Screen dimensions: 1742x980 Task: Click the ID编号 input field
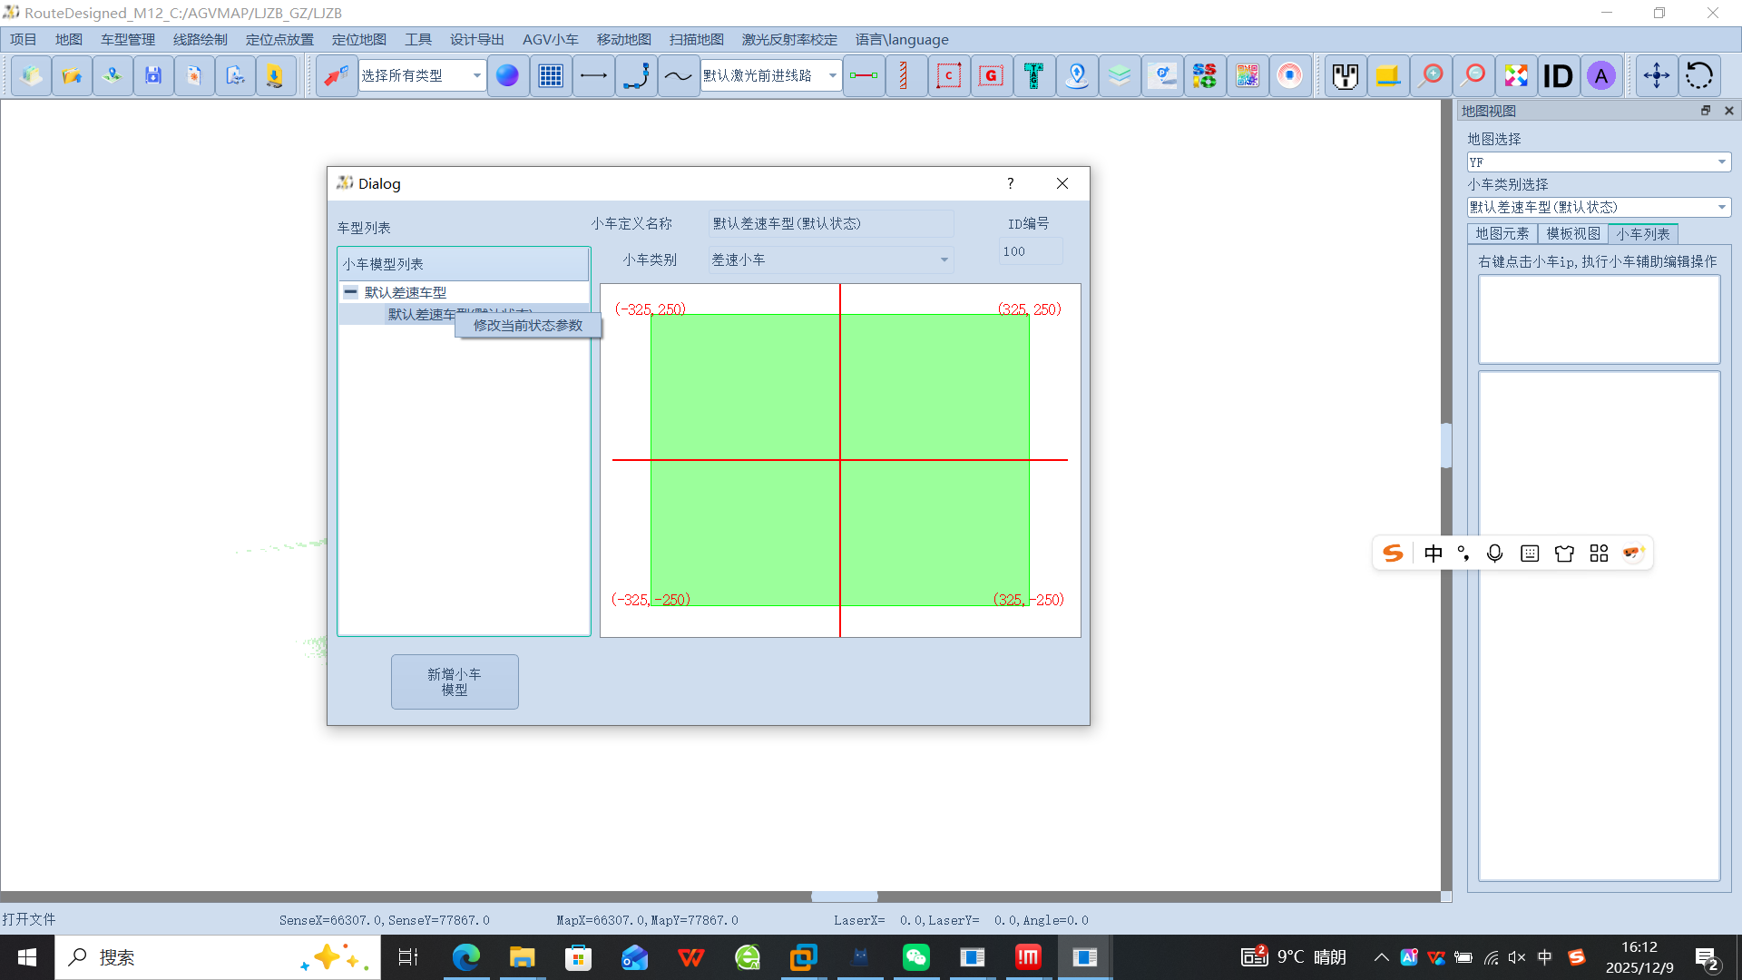point(1030,251)
